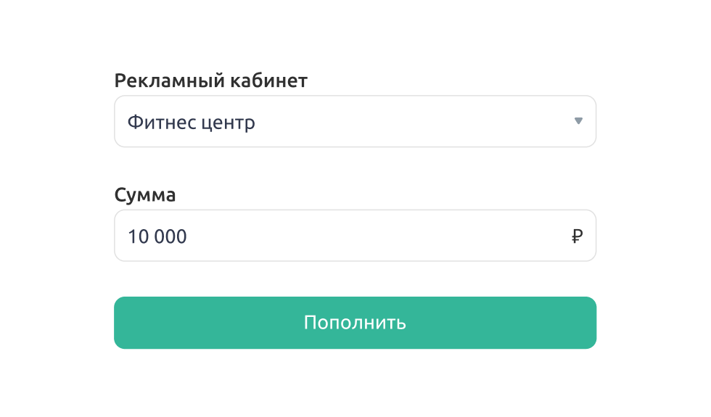Expand the ad account list via arrow
The width and height of the screenshot is (711, 417).
(x=578, y=121)
